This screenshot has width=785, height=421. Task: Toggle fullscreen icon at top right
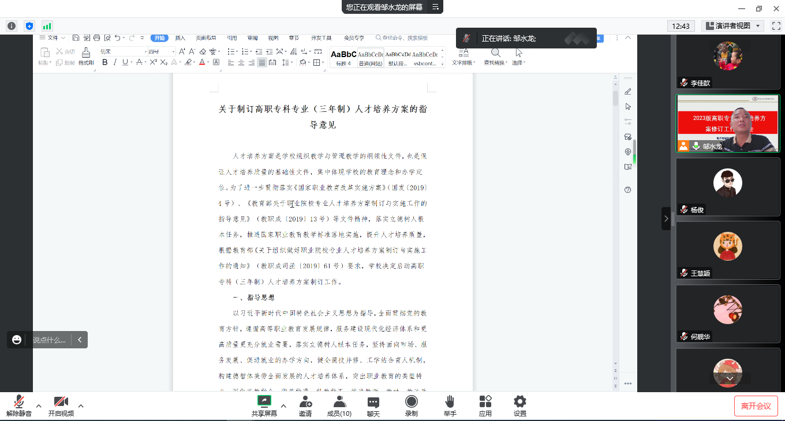click(776, 26)
